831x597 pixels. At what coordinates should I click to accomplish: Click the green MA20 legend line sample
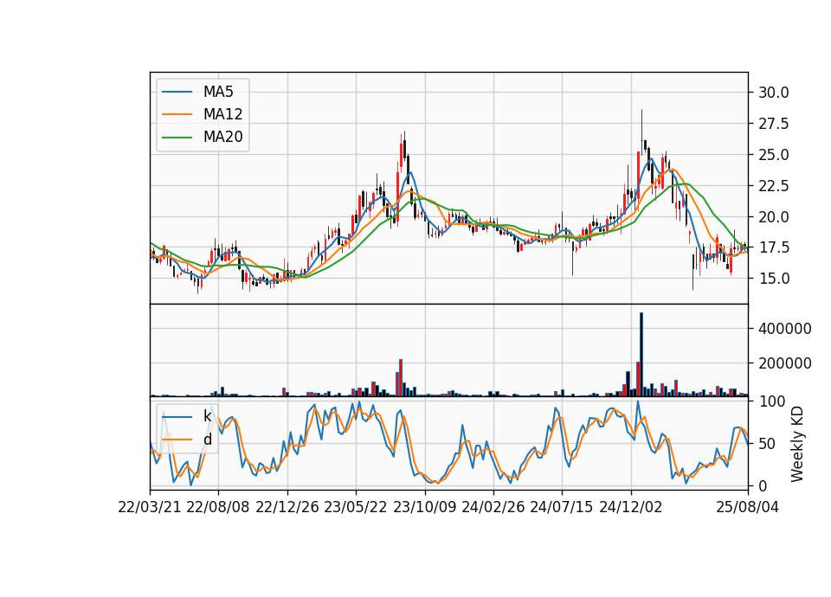(177, 137)
